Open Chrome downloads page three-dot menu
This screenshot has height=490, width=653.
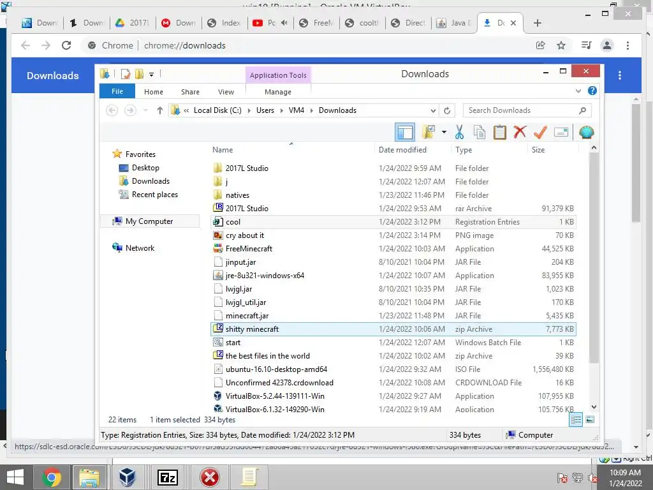click(x=620, y=75)
